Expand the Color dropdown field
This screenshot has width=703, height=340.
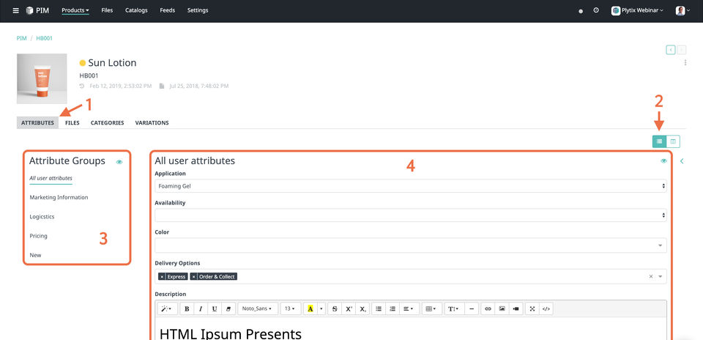pos(411,245)
